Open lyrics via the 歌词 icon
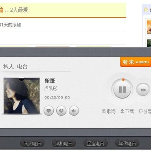The image size is (151, 151). click(x=108, y=111)
